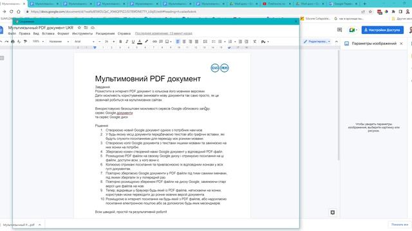Move the document using folder icon
412x231 pixels.
[86, 28]
